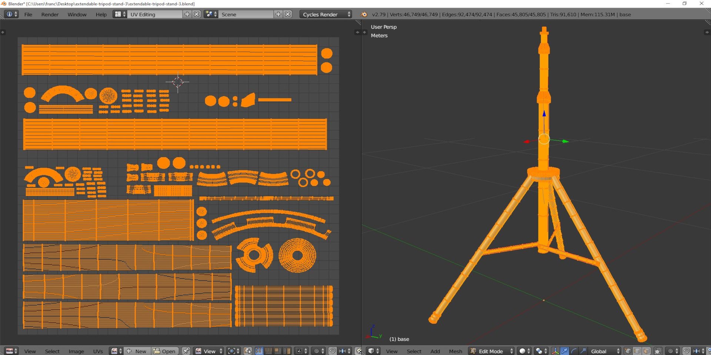Switch to vertex select mode
The height and width of the screenshot is (355, 711).
click(x=628, y=351)
